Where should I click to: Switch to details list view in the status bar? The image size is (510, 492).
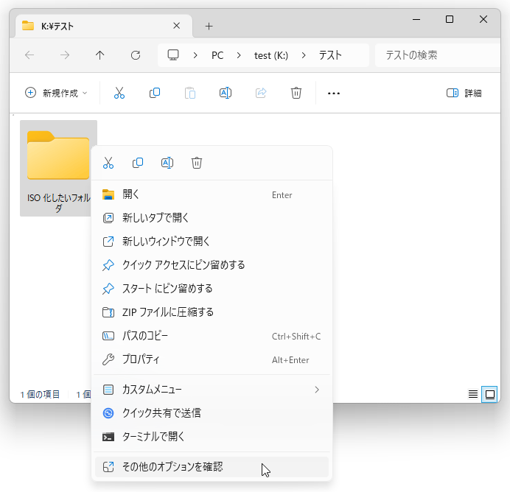(x=473, y=395)
